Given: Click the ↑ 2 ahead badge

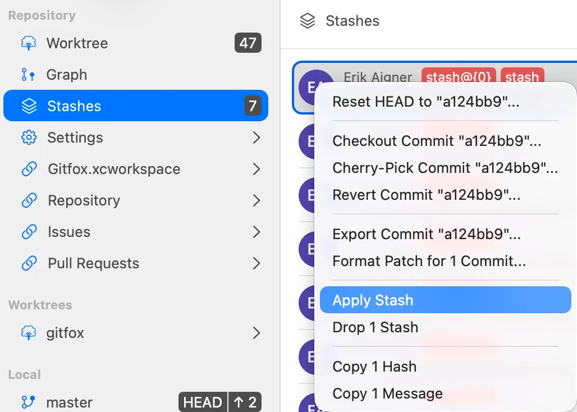Looking at the screenshot, I should pyautogui.click(x=245, y=402).
